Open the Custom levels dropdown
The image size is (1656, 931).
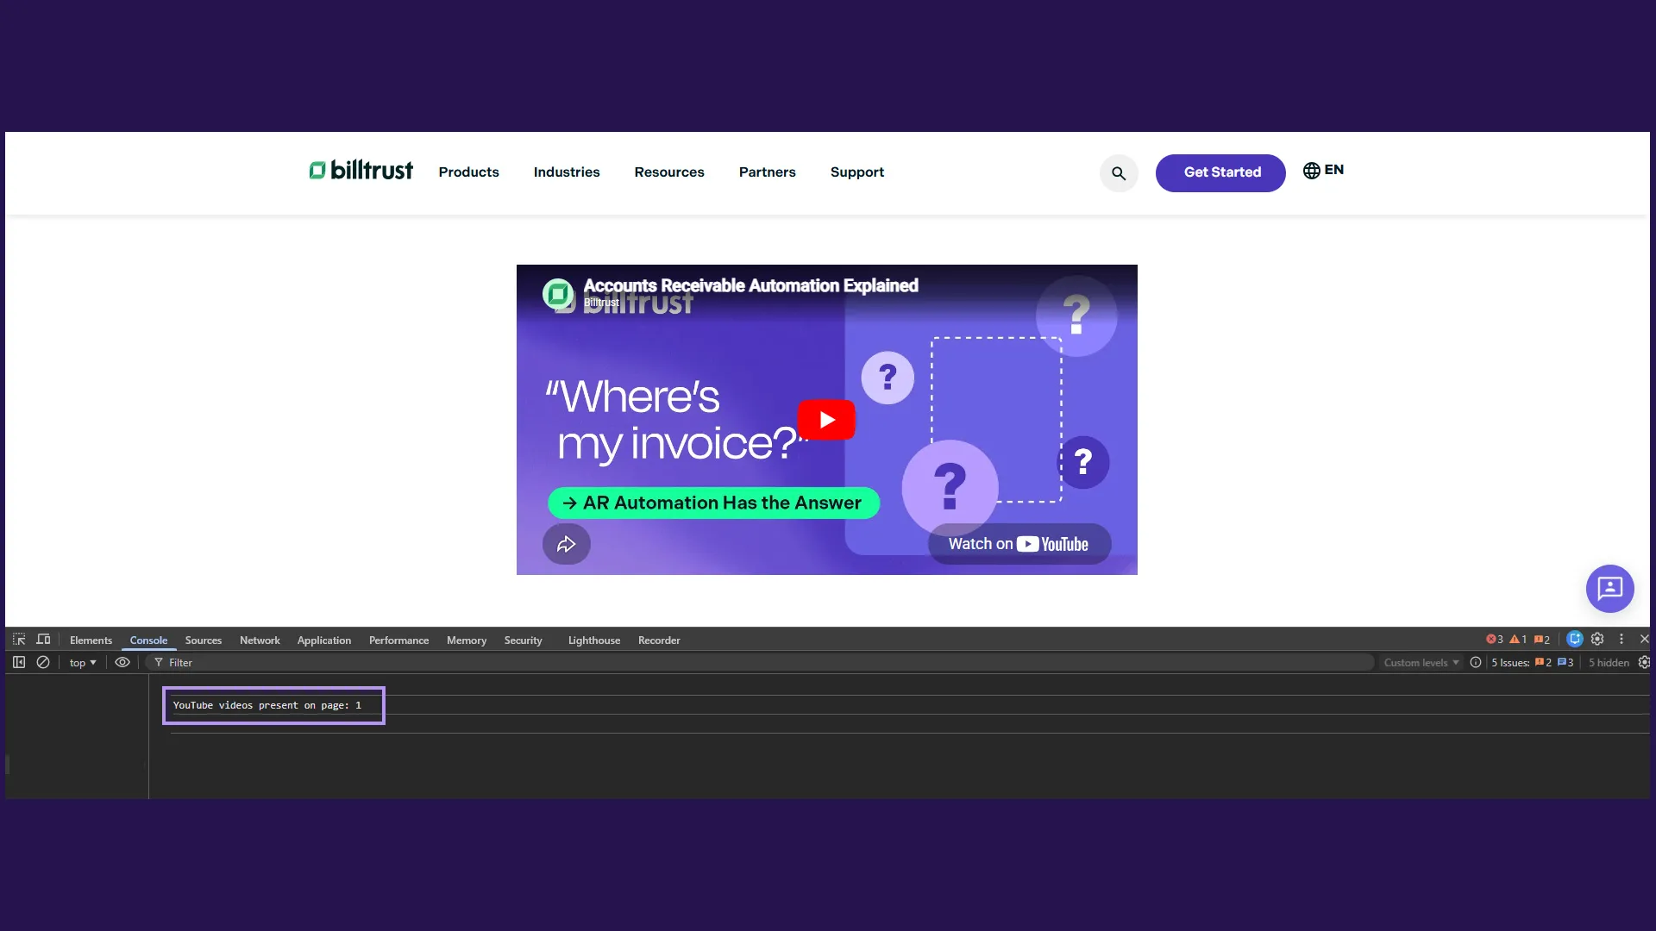[1421, 663]
